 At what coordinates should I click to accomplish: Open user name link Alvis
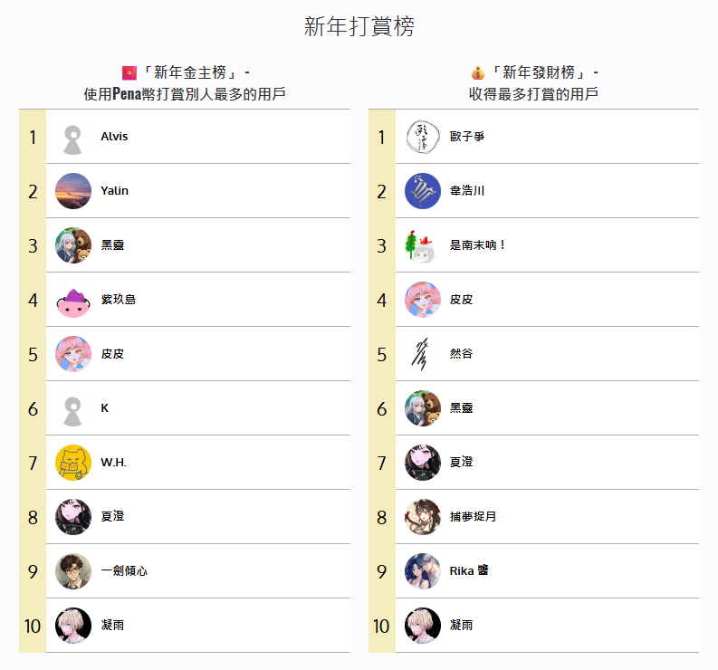coord(114,137)
